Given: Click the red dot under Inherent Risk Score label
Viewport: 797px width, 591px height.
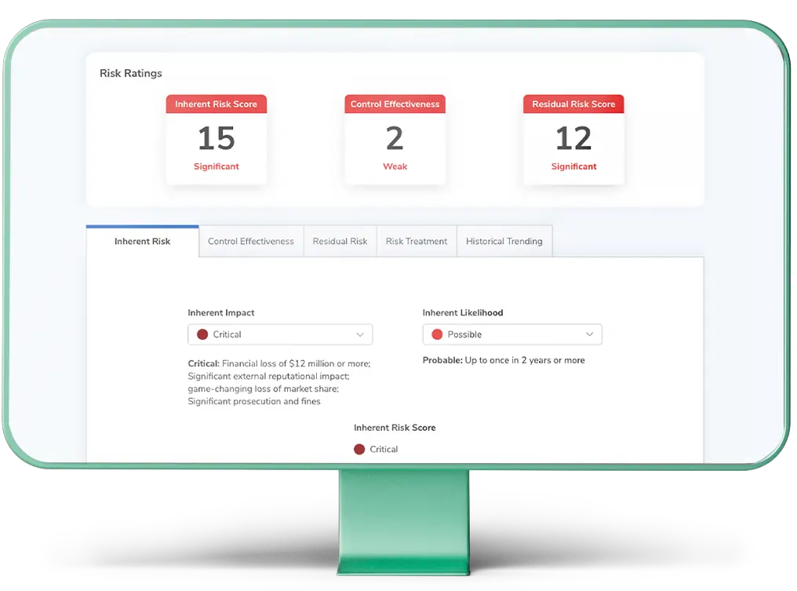Looking at the screenshot, I should pyautogui.click(x=359, y=449).
